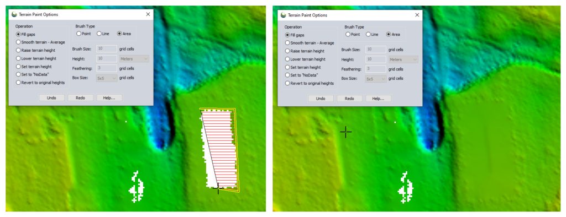Open Box Size 5x5 dropdown in right dialog
566x217 pixels.
click(376, 78)
